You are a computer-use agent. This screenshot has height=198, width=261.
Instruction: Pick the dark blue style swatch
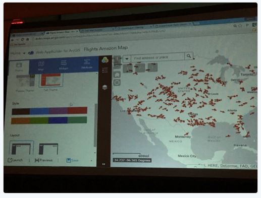[x=58, y=120]
